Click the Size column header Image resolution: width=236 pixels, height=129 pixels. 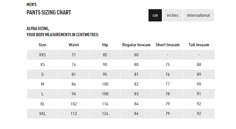(42, 45)
